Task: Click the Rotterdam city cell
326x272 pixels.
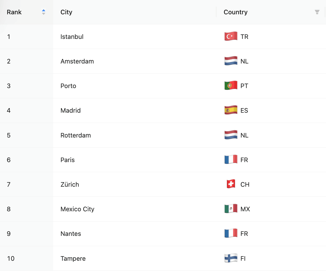Action: [x=135, y=135]
